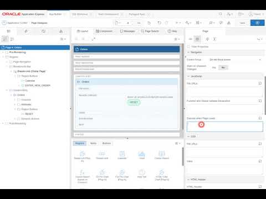The image size is (266, 199).
Task: Select the Flot Pie Chart plug-in region
Action: point(122,175)
